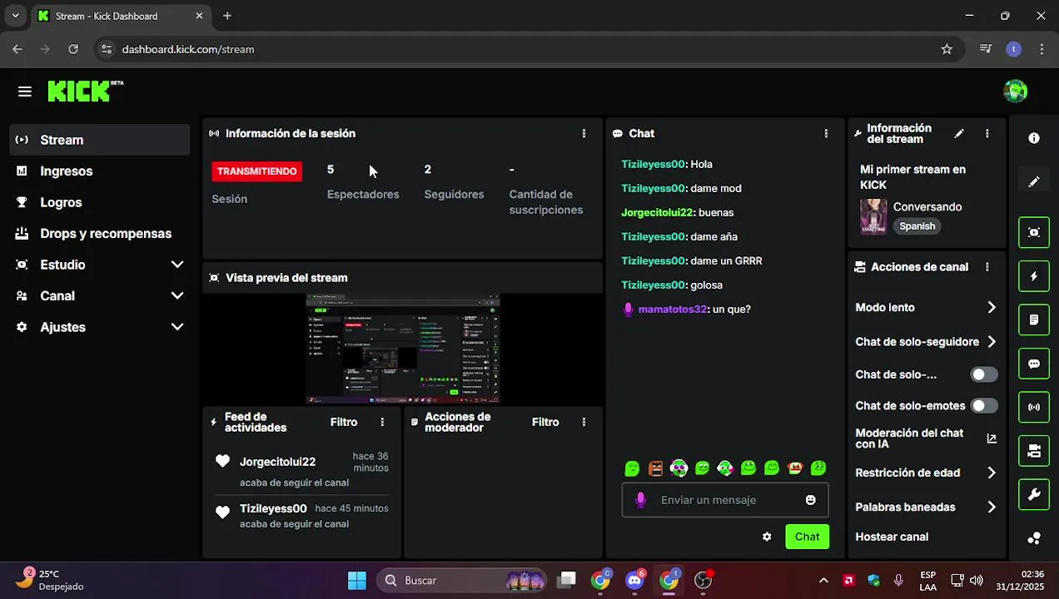The height and width of the screenshot is (599, 1059).
Task: Click stream title Mi primer stream en KICK
Action: click(x=913, y=177)
